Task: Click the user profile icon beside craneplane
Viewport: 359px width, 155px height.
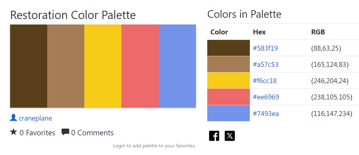Action: tap(13, 118)
